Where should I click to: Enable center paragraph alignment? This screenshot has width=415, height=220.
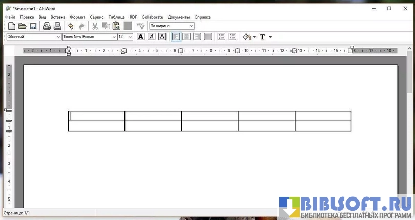click(x=186, y=37)
